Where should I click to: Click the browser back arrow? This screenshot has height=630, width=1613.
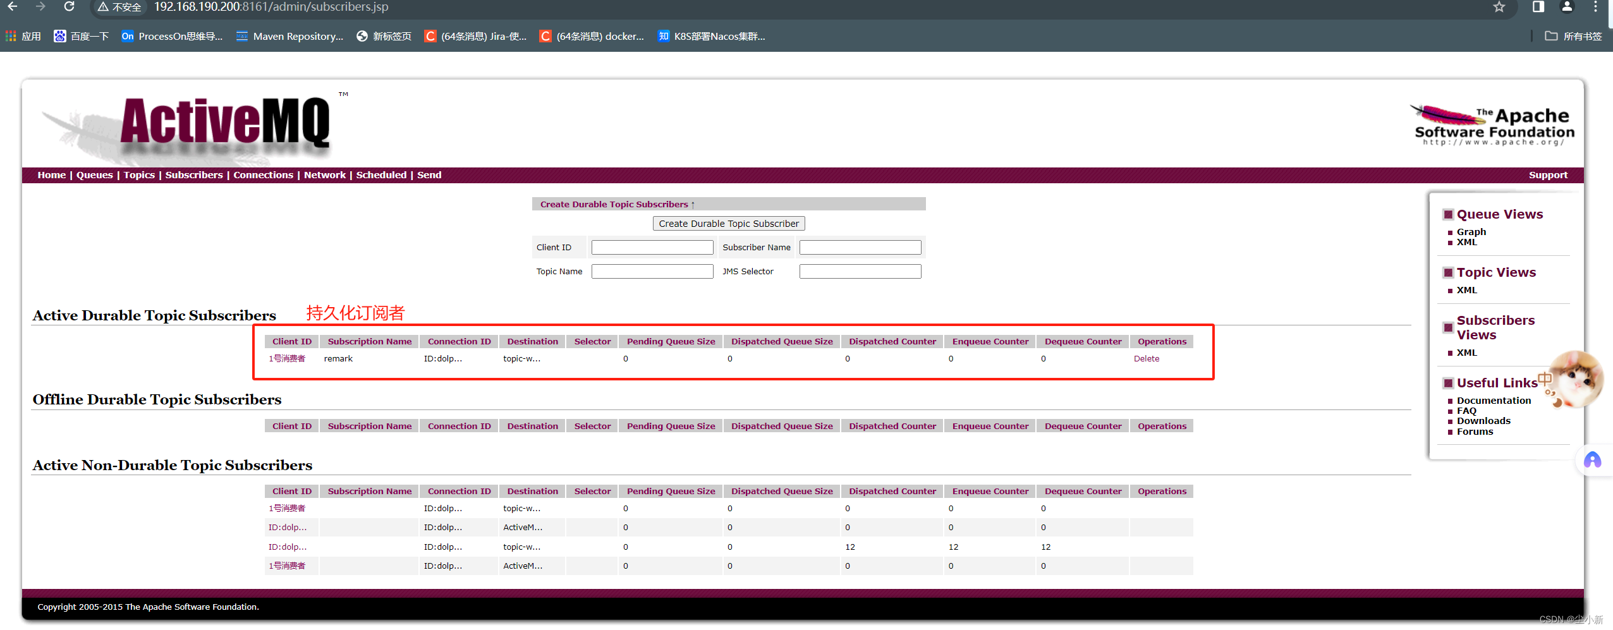pos(12,6)
